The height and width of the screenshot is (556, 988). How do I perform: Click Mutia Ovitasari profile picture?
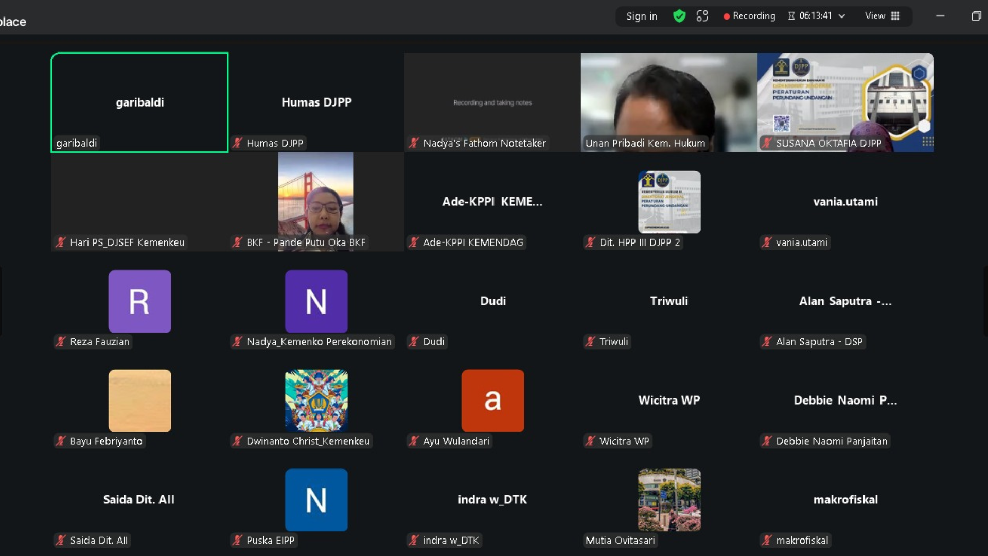pos(669,499)
